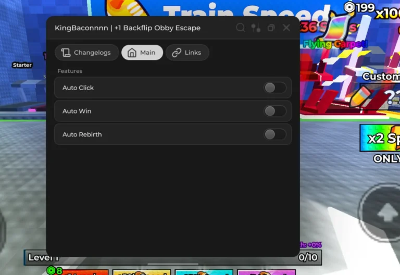Screen dimensions: 400x275
Task: Select the Custom pencil icon
Action: pyautogui.click(x=359, y=97)
